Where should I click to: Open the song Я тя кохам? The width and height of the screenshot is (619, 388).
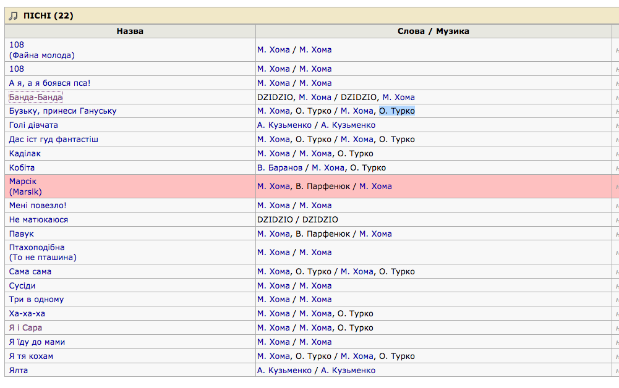click(31, 356)
